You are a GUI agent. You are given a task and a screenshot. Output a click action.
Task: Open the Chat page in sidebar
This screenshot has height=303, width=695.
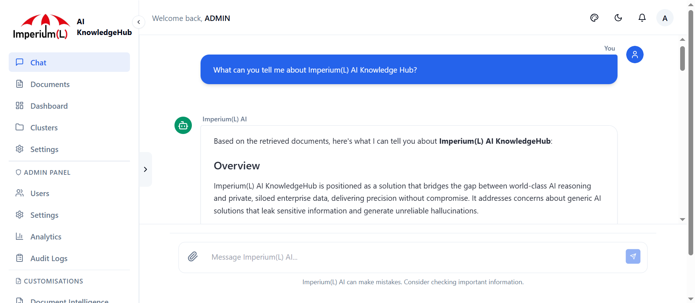click(x=69, y=62)
